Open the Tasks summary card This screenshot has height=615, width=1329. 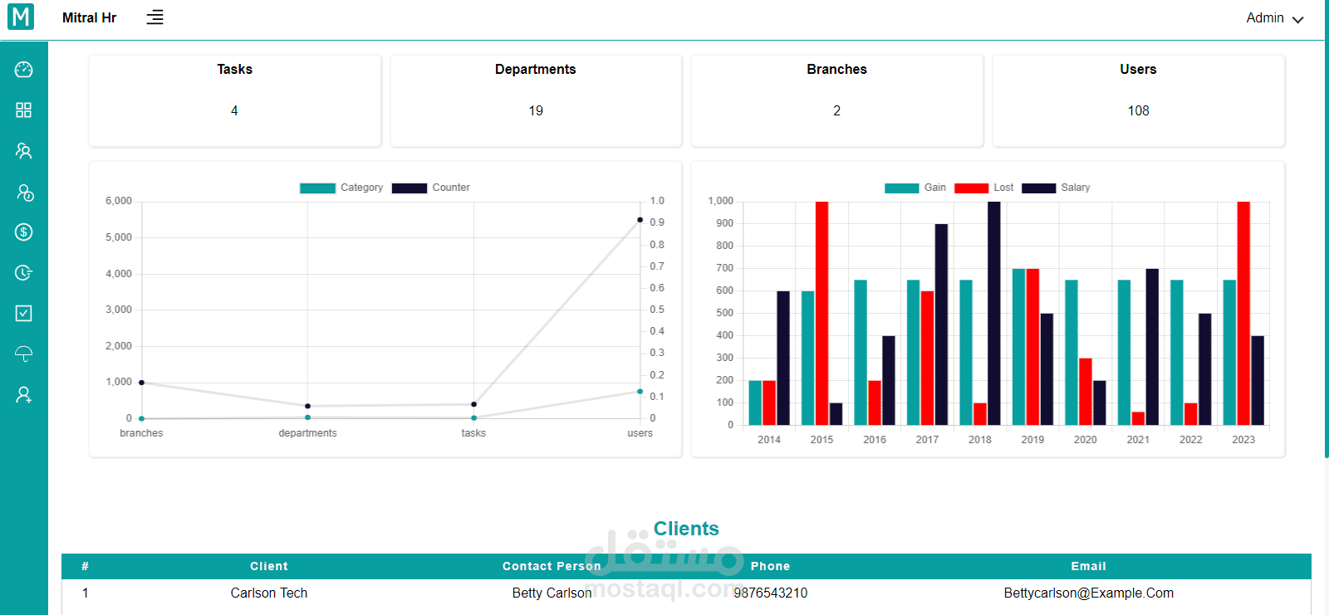pos(235,100)
